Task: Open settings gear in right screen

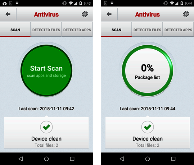Action: coord(186,14)
